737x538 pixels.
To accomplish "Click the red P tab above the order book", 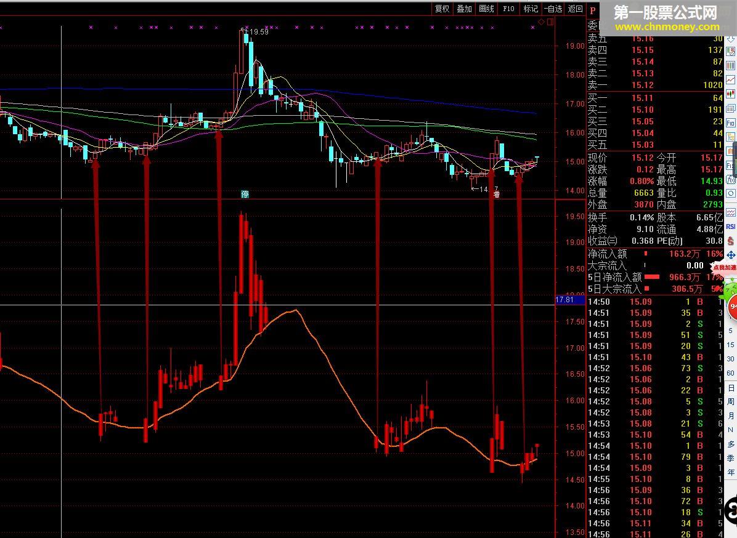I will click(x=593, y=10).
